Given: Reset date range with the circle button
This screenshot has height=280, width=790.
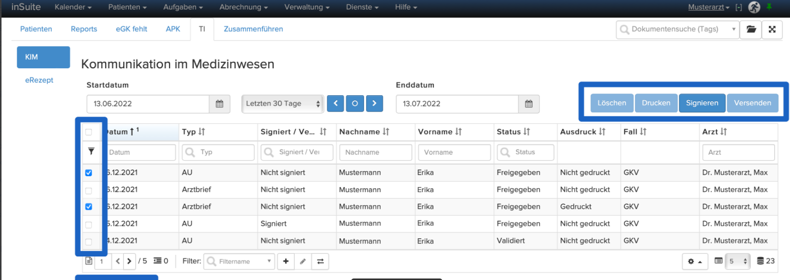Looking at the screenshot, I should click(x=355, y=103).
